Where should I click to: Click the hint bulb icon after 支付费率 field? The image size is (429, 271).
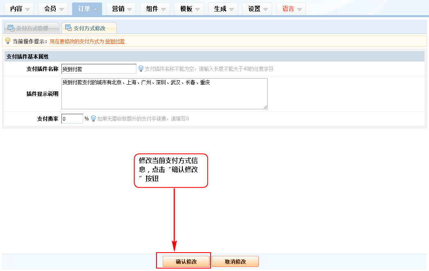(x=93, y=119)
